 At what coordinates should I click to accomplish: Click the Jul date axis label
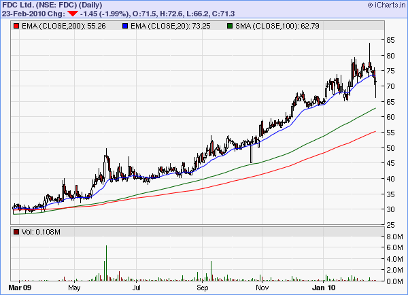[x=137, y=288]
